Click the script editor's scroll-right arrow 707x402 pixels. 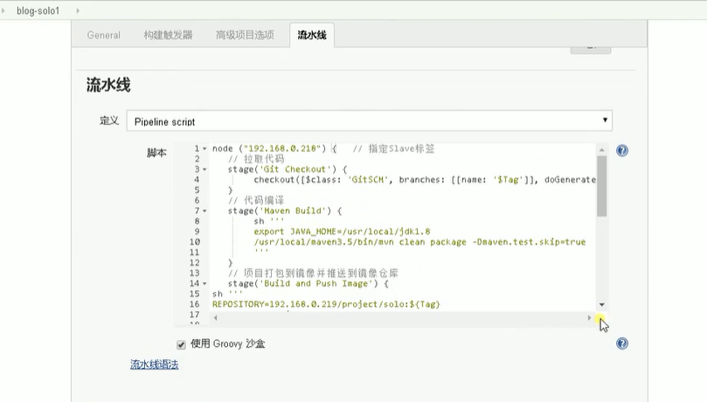tap(590, 318)
